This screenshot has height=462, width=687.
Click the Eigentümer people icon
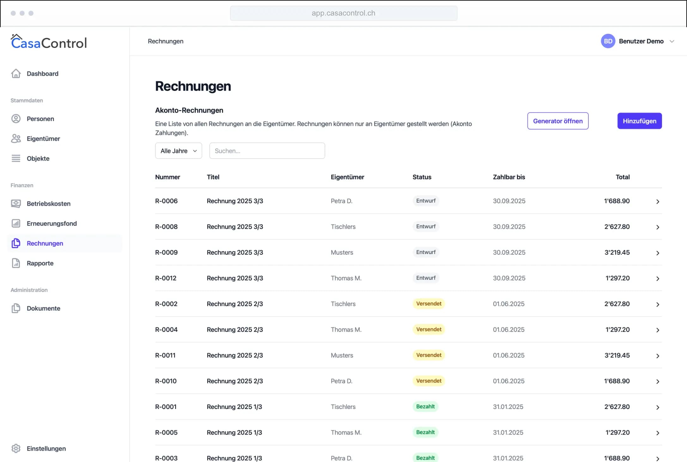click(16, 139)
